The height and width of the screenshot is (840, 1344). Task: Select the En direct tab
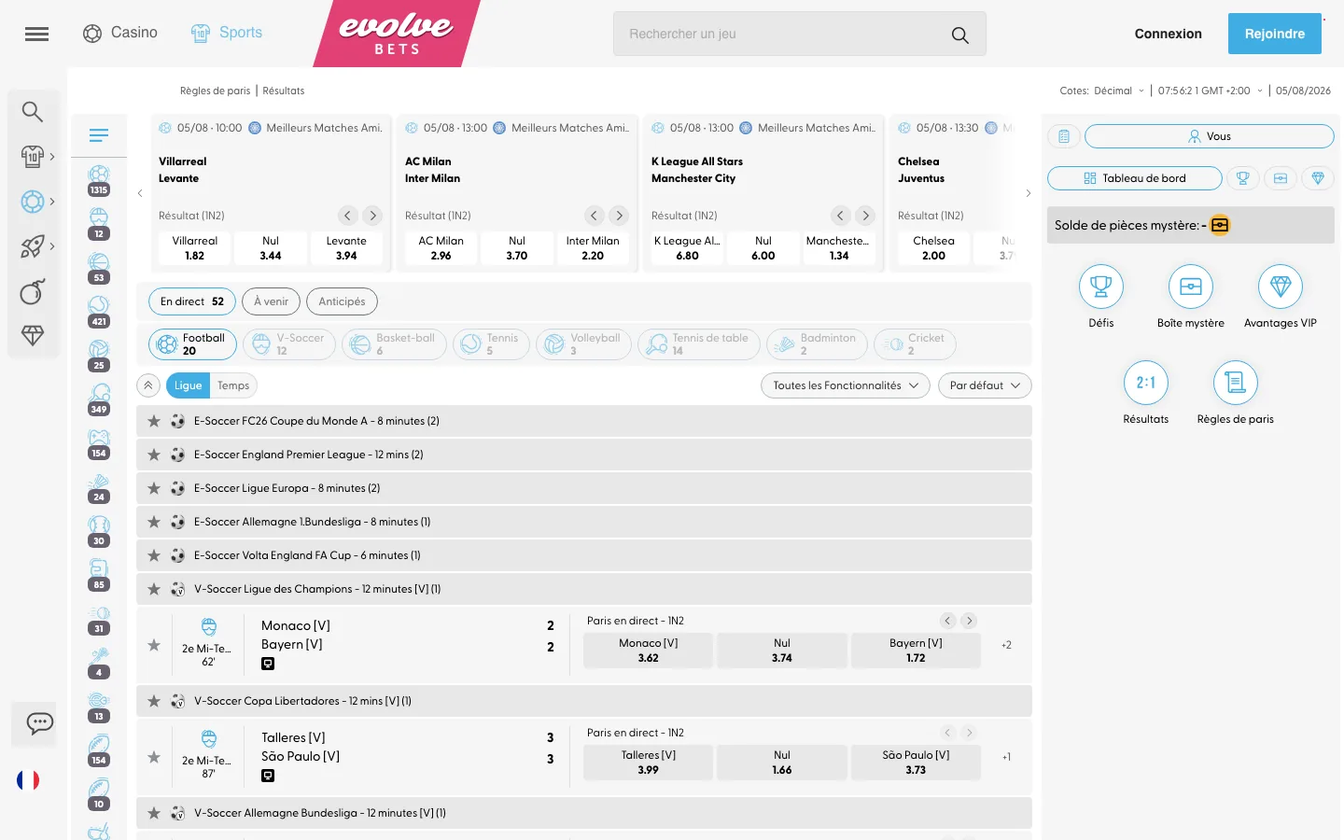click(x=192, y=301)
